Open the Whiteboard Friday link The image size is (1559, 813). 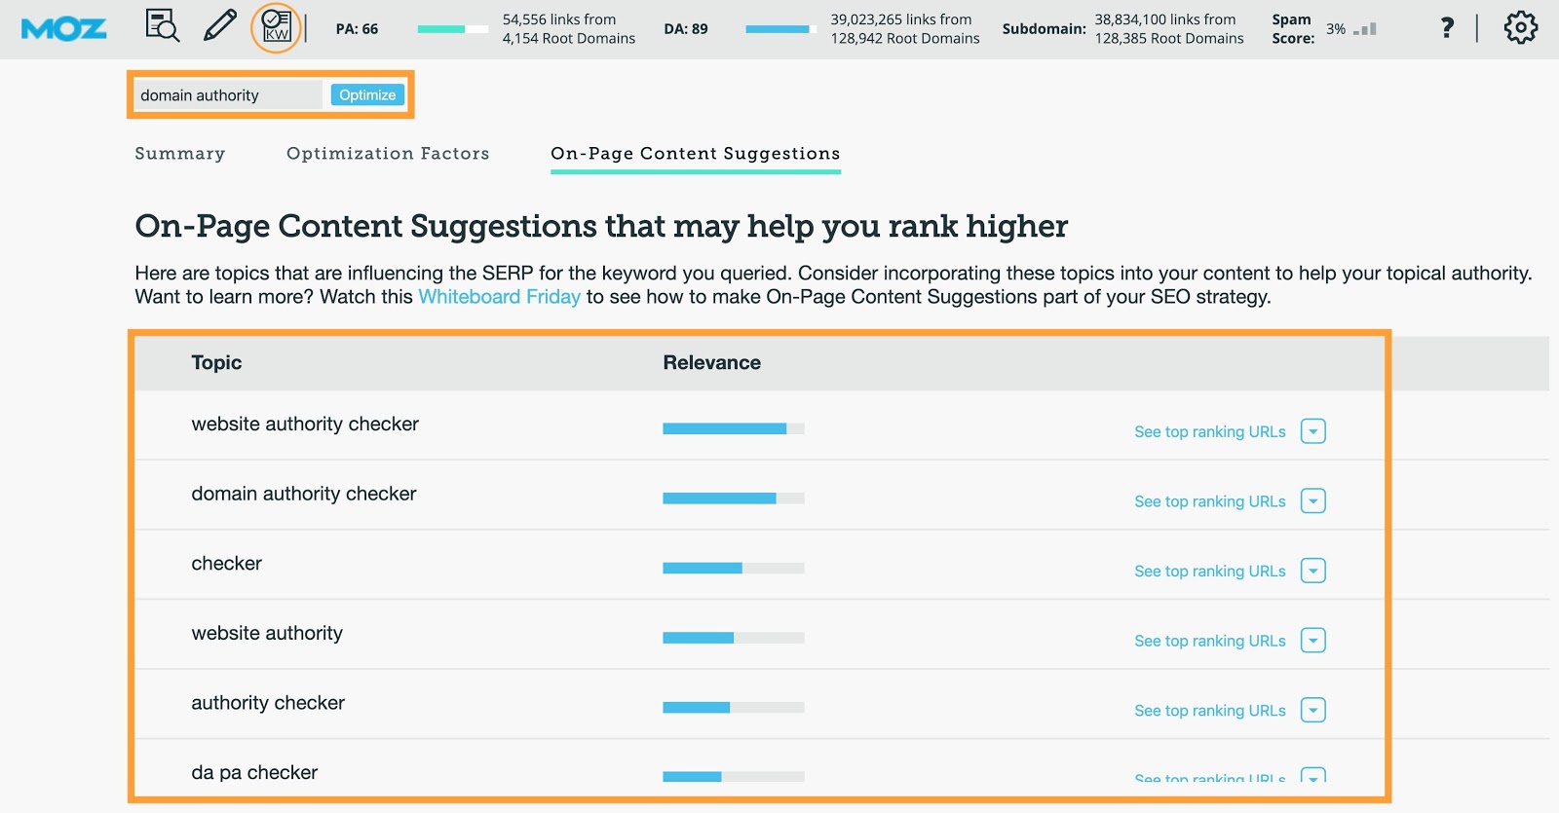(x=499, y=297)
